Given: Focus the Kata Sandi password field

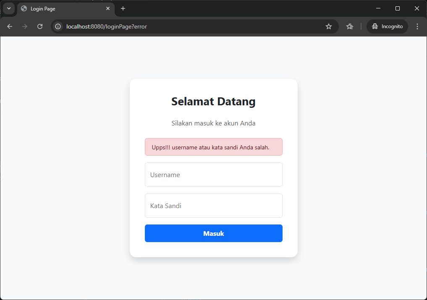Looking at the screenshot, I should (213, 206).
